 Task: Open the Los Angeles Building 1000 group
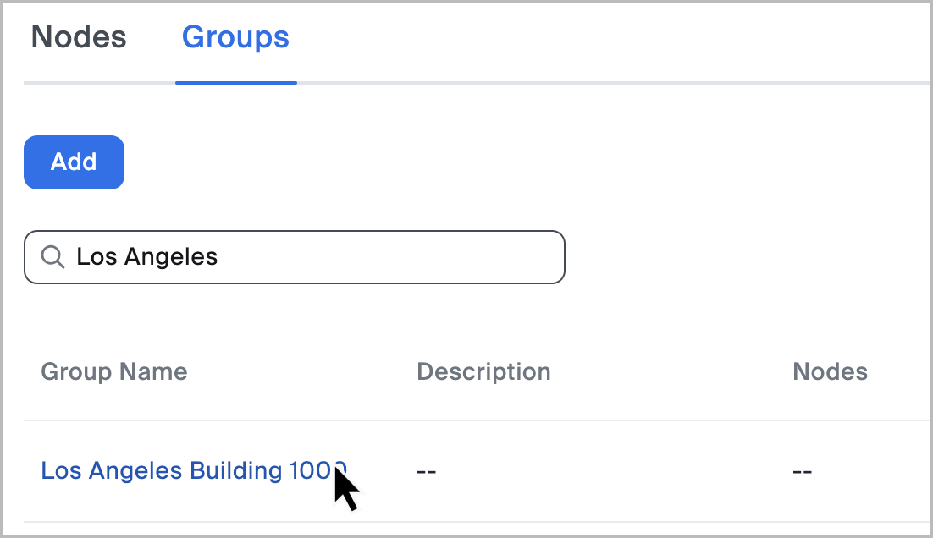click(193, 470)
